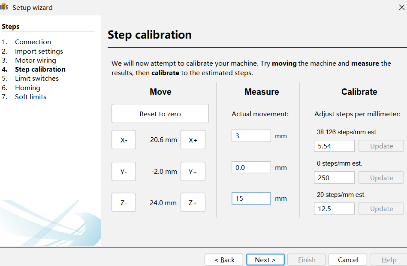Click the Y+ jog button
407x266 pixels.
coord(193,172)
